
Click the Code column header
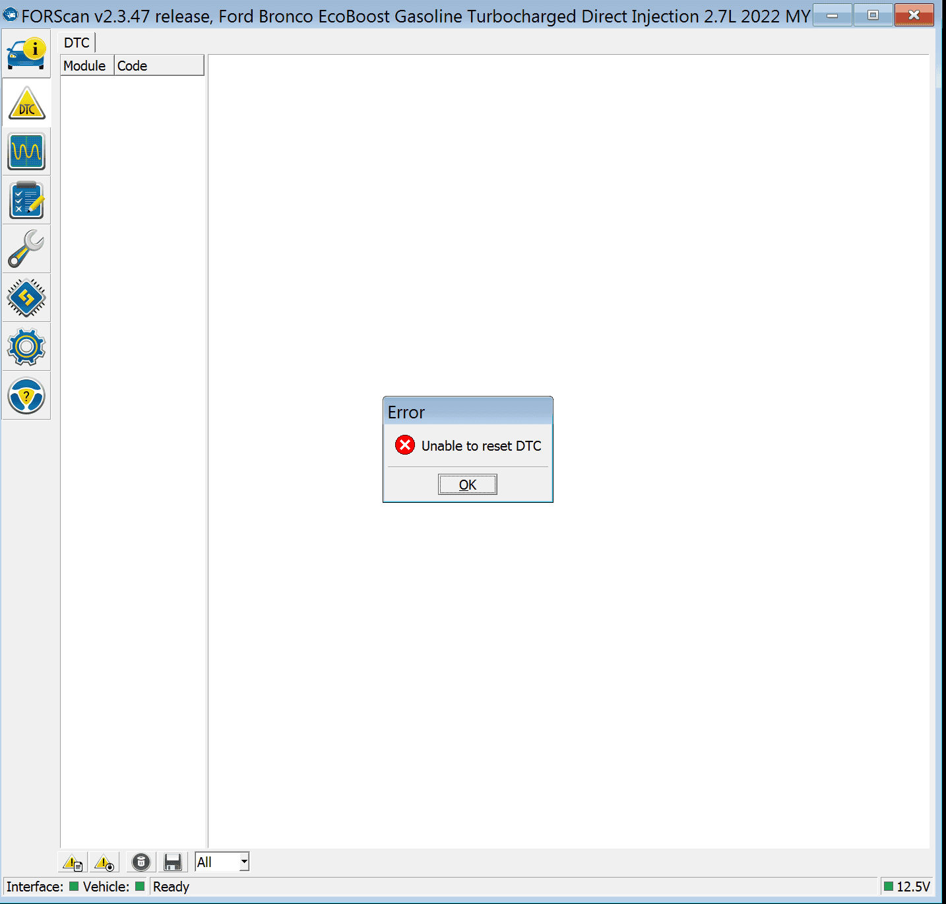pos(159,66)
